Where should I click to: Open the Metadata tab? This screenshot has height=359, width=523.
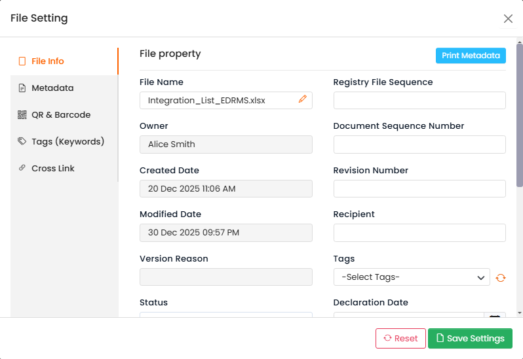click(52, 88)
